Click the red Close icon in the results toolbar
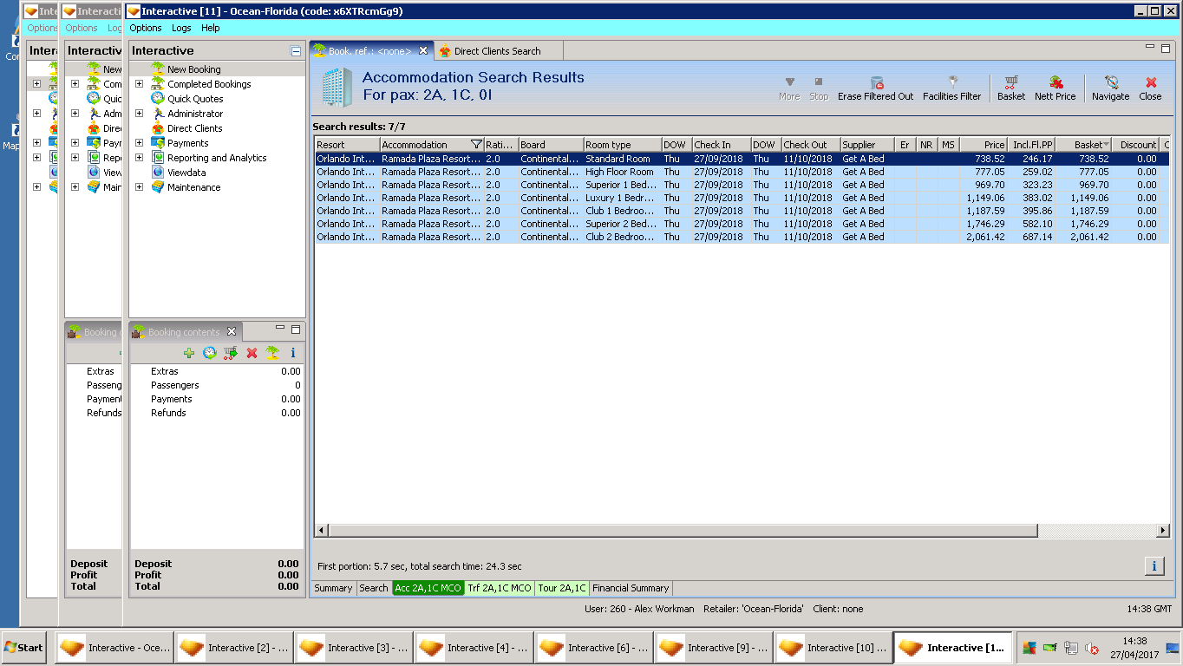 point(1151,82)
